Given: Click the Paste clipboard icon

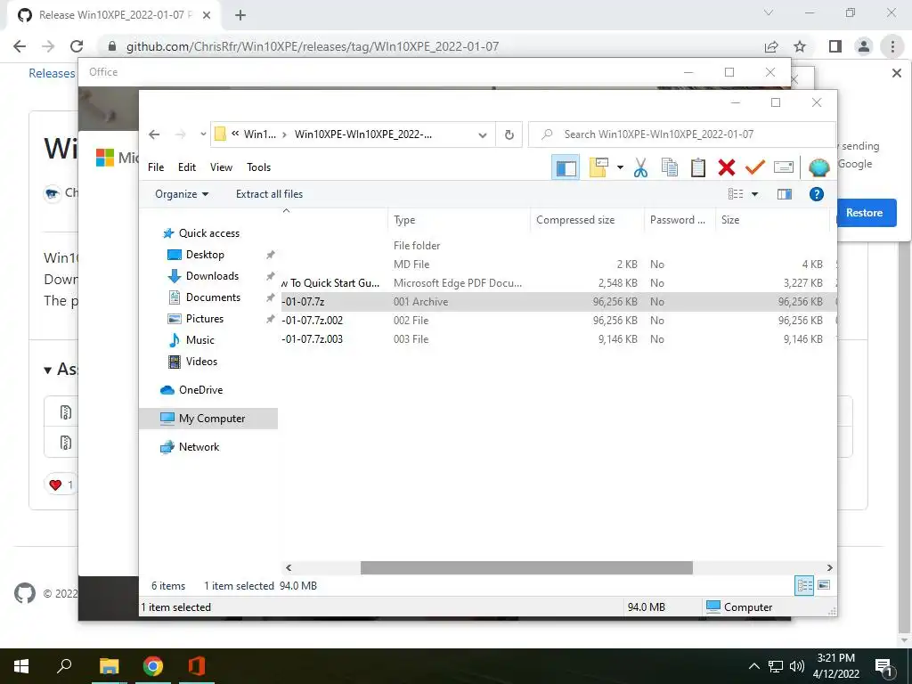Looking at the screenshot, I should point(698,167).
